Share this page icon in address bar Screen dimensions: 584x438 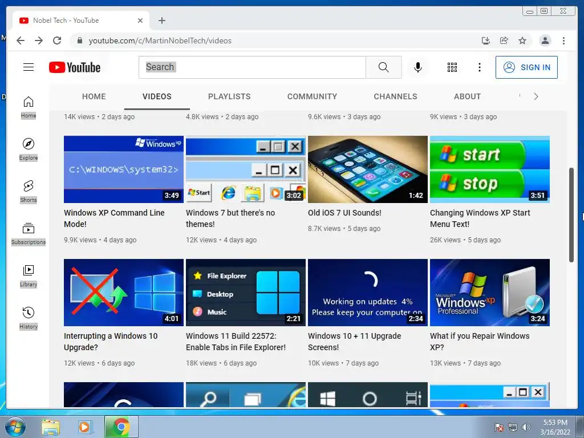504,40
